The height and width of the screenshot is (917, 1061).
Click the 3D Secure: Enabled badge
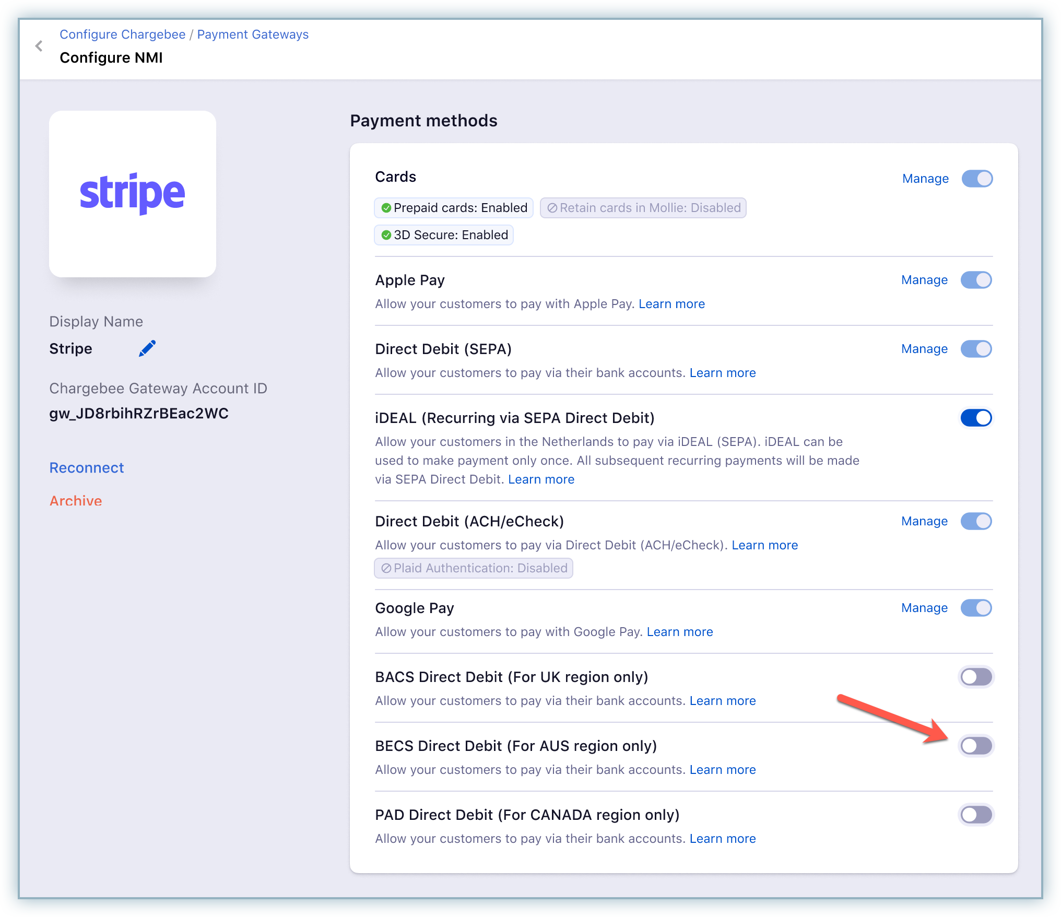(444, 235)
